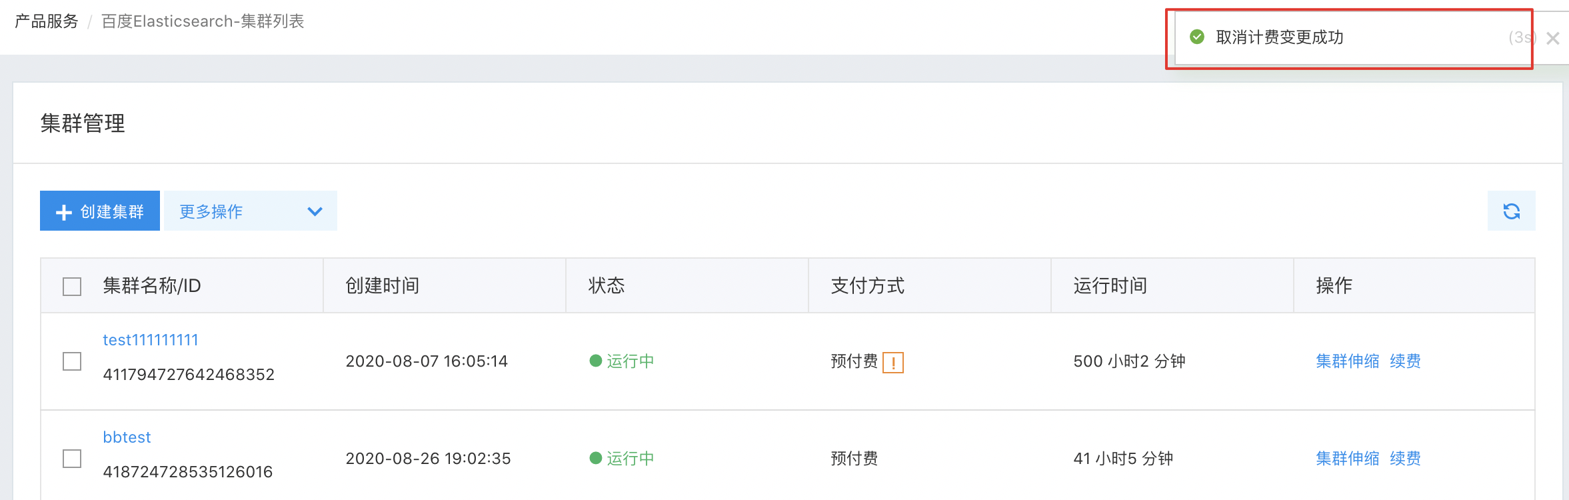Go to 百度Elasticsearch-集群列表 breadcrumb
This screenshot has height=500, width=1569.
point(203,21)
